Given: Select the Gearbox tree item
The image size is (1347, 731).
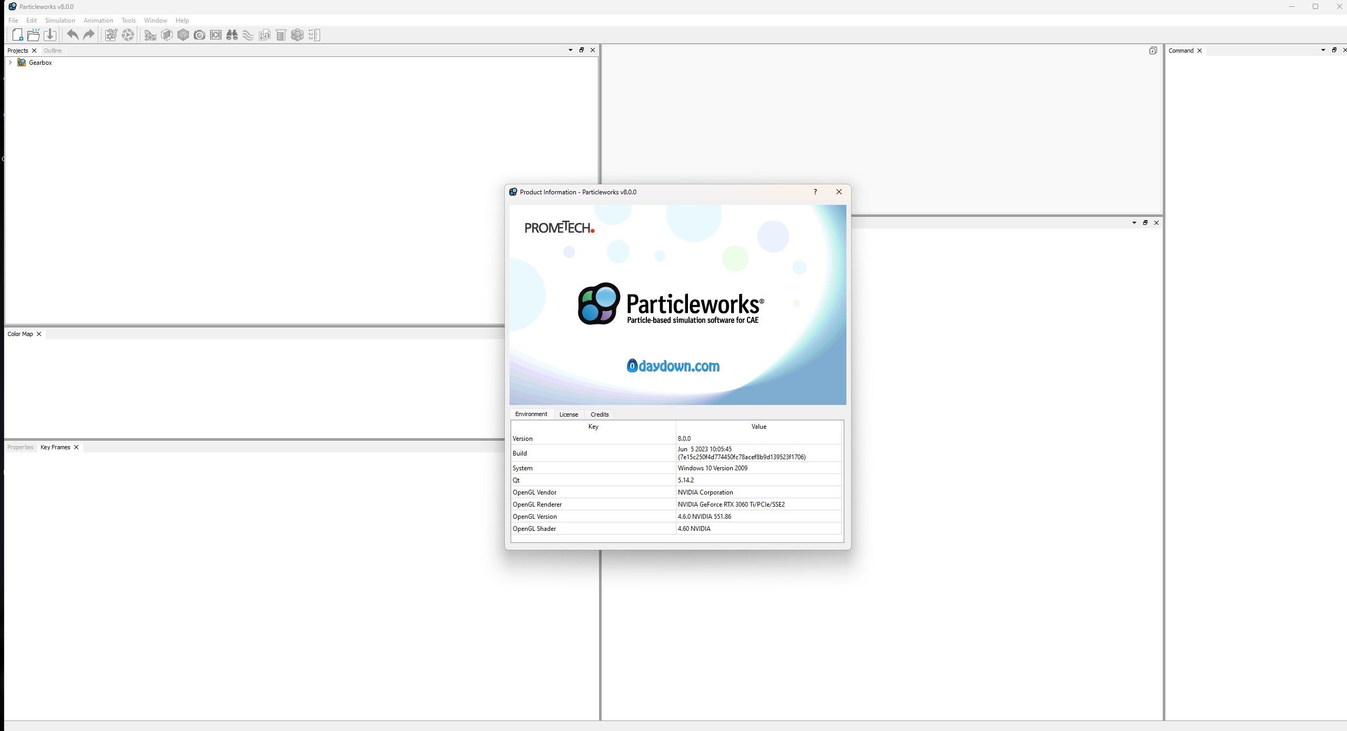Looking at the screenshot, I should (41, 62).
